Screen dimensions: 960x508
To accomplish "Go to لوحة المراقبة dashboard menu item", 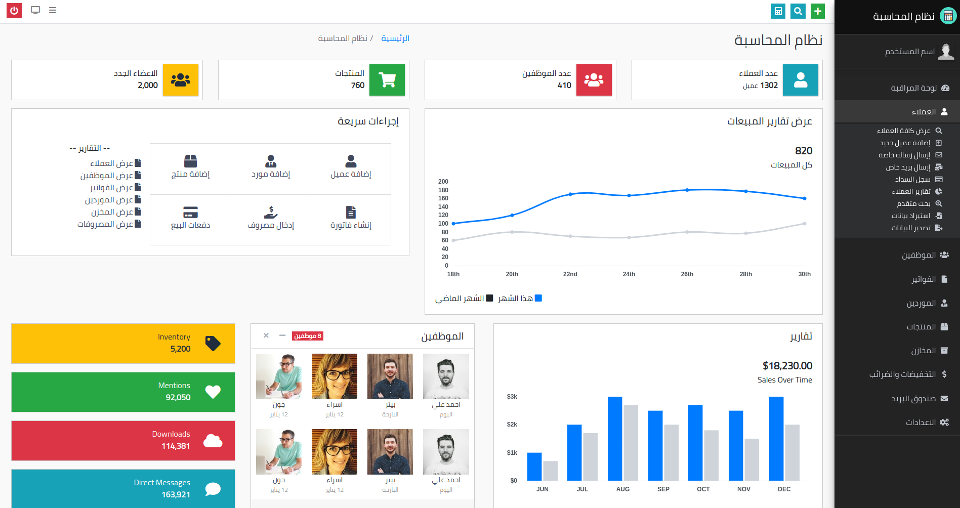I will [897, 88].
